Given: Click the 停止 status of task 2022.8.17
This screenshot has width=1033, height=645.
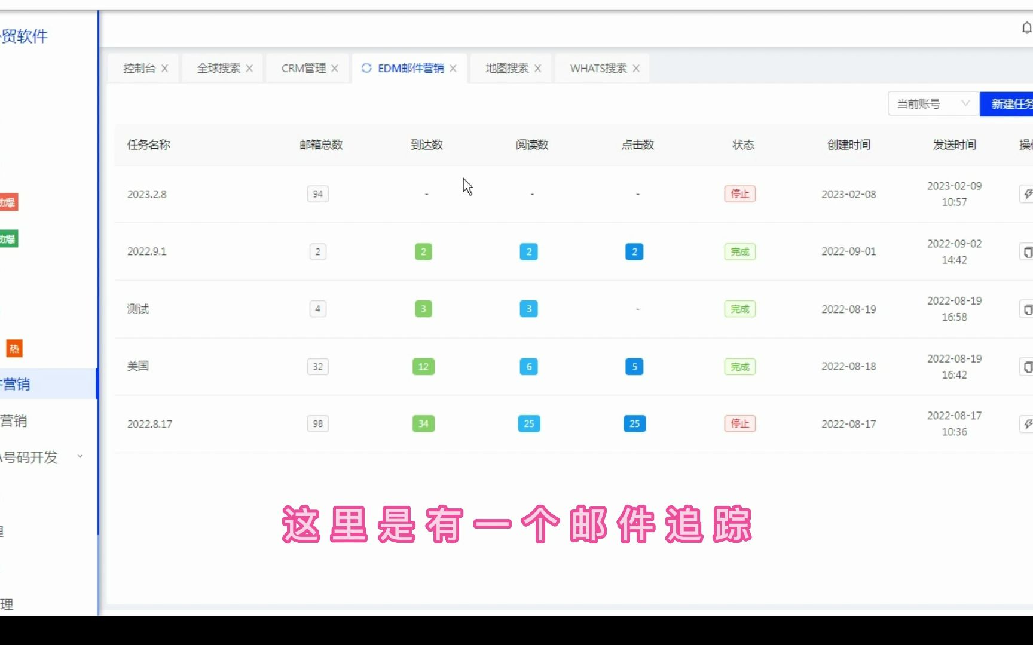Looking at the screenshot, I should [x=740, y=424].
